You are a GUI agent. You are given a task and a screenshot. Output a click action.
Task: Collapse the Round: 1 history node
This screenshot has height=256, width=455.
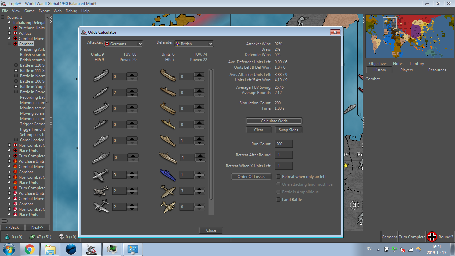coord(3,17)
